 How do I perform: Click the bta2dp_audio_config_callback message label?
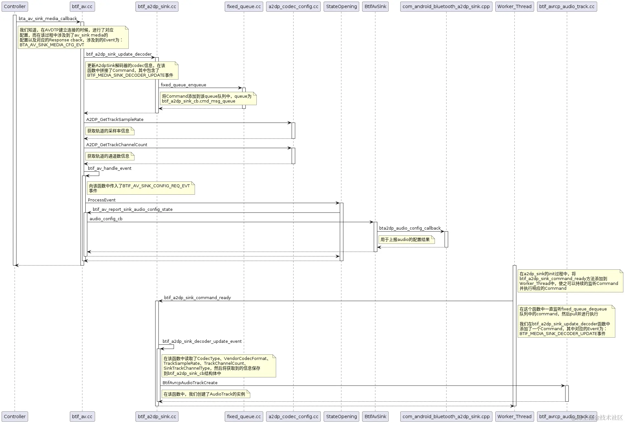coord(410,228)
